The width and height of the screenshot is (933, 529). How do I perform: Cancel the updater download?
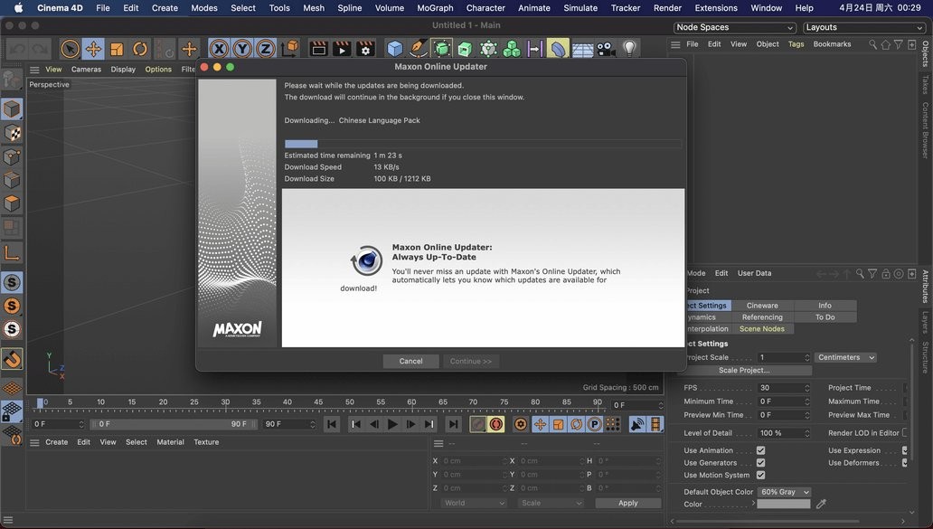click(410, 361)
